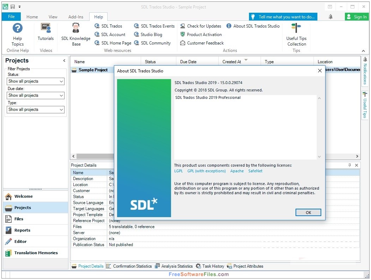Visit the SDL Home Page
371x280 pixels.
[112, 43]
